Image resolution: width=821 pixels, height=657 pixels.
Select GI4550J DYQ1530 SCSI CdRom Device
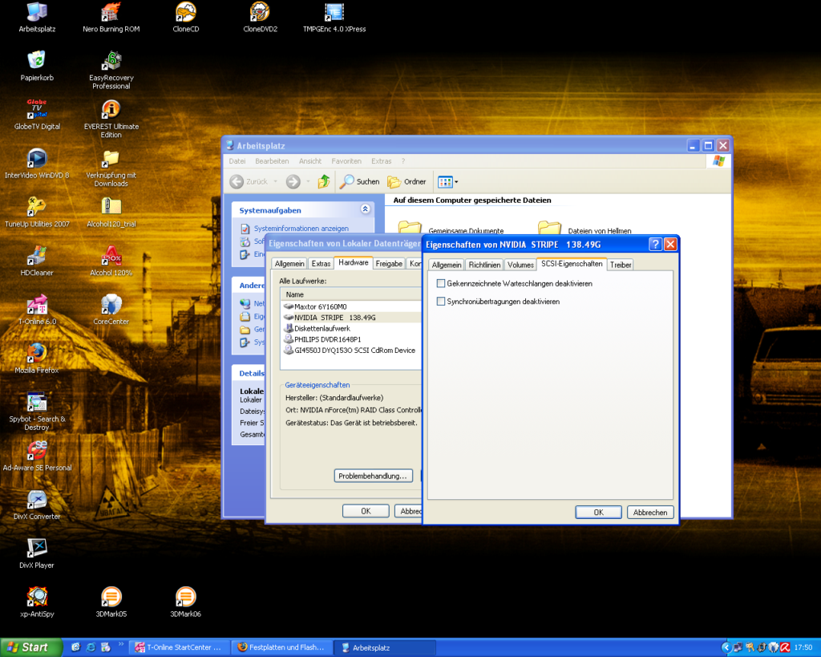(352, 351)
